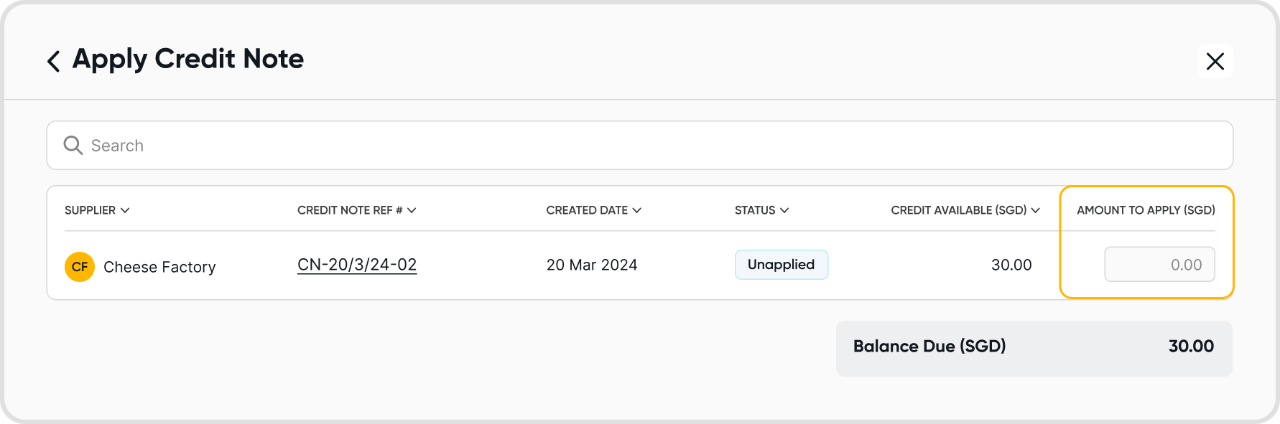Expand the Credit Note Ref # sort chevron
1280x424 pixels.
412,210
